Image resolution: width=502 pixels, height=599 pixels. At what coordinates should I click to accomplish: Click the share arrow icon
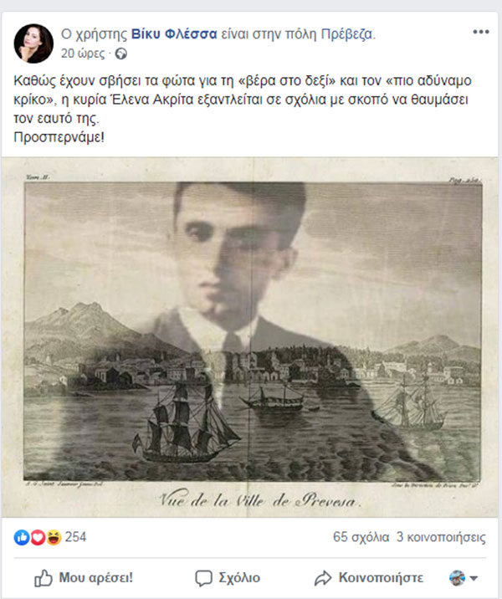point(323,578)
